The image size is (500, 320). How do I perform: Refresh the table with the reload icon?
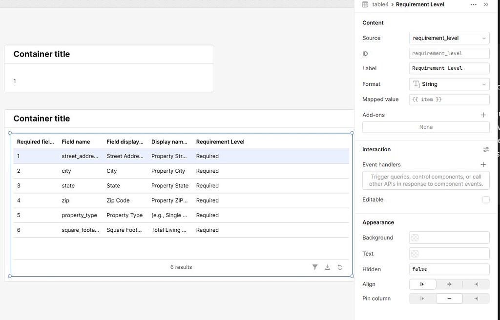(340, 267)
